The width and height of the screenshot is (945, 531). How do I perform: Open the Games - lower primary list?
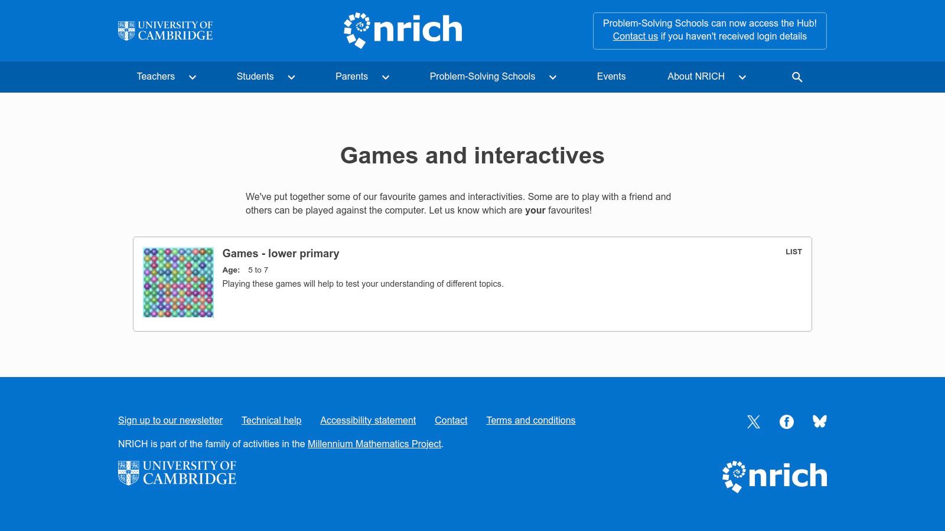281,253
